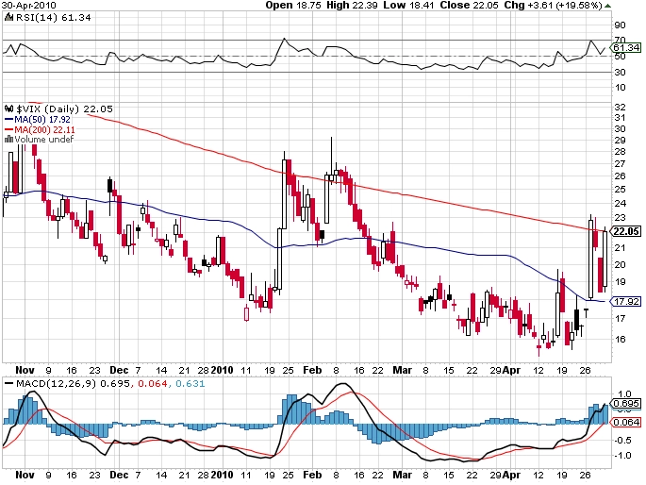Screen dimensions: 646x485
Task: Click the 2010 label on upper date axis
Action: point(224,372)
